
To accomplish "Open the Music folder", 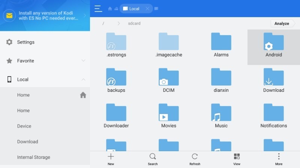I will 221,116.
